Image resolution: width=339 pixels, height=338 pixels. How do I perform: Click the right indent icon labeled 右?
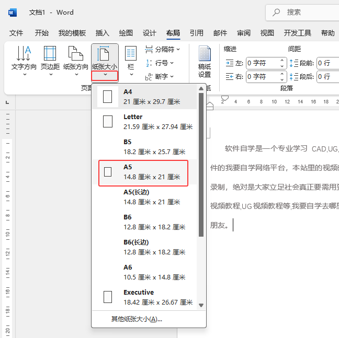coord(230,76)
